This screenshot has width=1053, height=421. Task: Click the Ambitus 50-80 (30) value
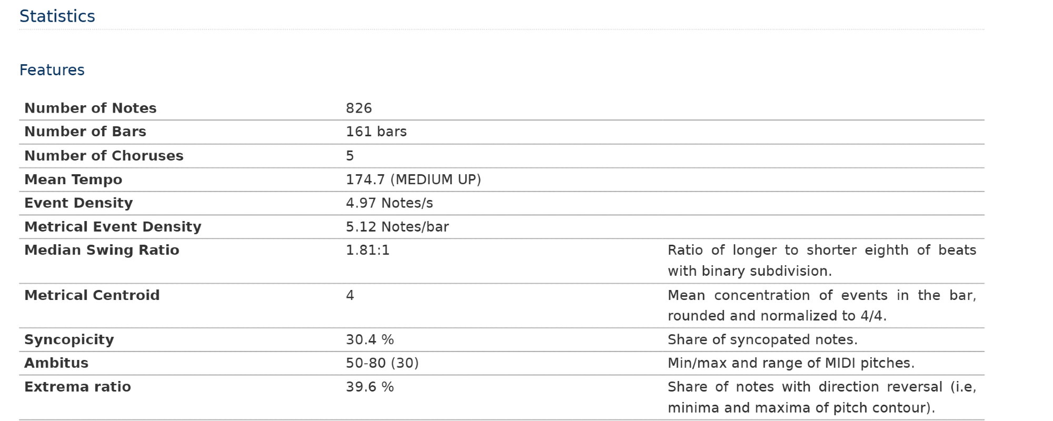(x=382, y=363)
